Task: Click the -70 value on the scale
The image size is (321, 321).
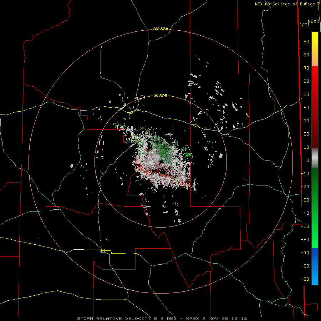Action: tap(305, 253)
